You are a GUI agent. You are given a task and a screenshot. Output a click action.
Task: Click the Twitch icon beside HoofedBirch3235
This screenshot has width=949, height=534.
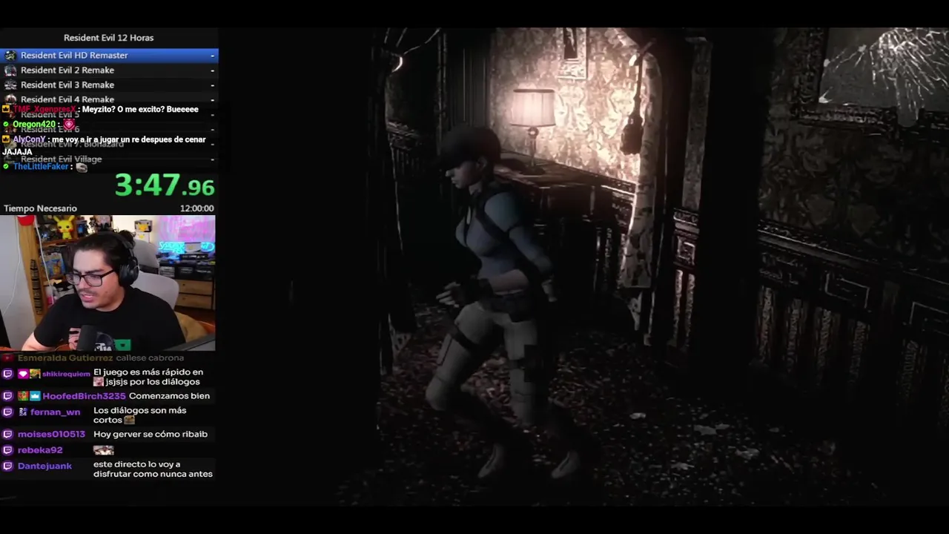(x=8, y=396)
